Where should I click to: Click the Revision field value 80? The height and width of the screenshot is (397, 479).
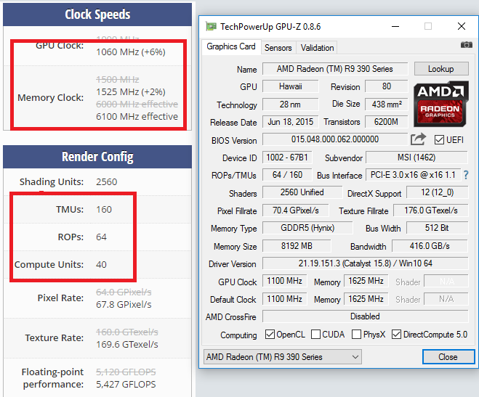click(x=387, y=86)
